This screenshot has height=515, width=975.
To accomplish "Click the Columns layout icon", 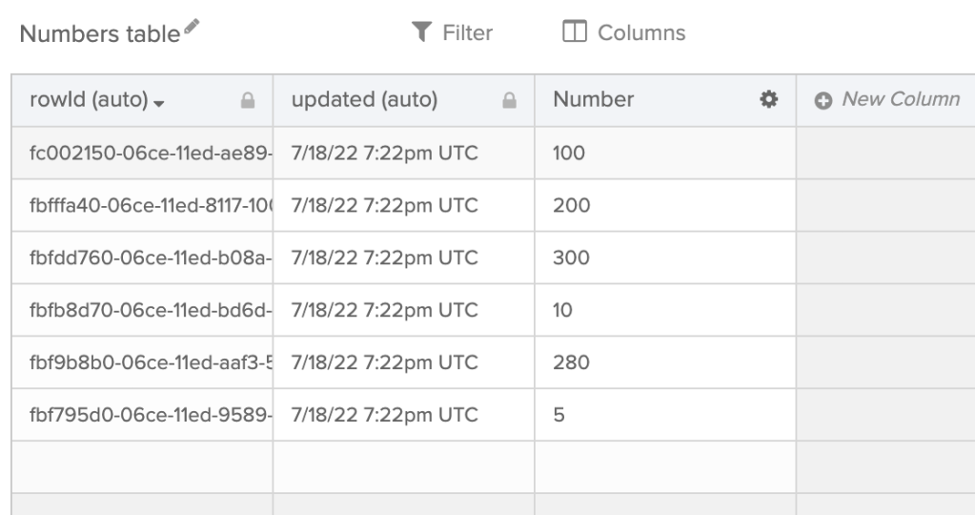I will click(x=574, y=33).
